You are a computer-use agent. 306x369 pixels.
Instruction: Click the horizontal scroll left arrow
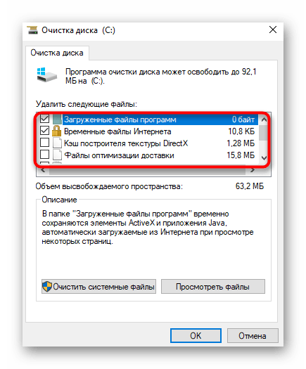point(43,170)
